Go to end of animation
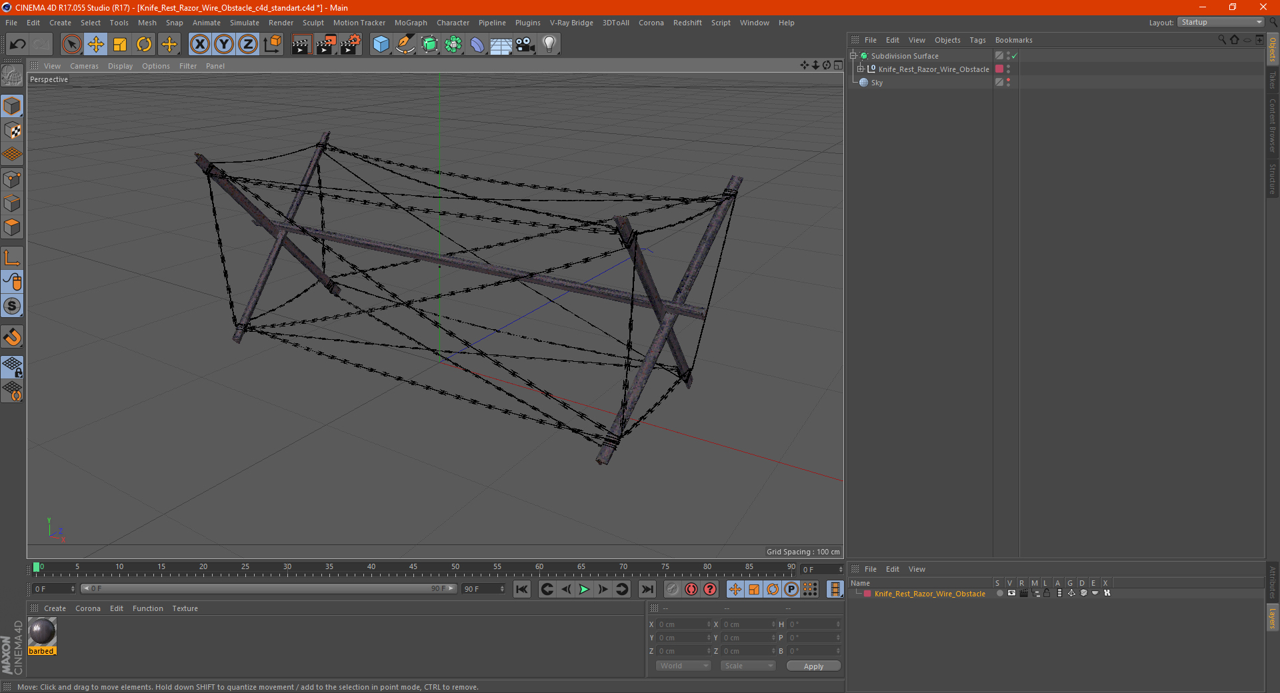 647,589
